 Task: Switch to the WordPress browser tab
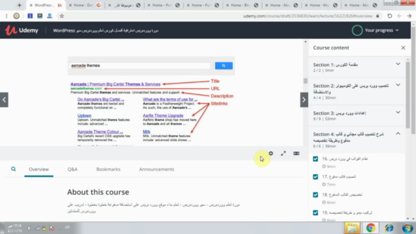(45, 5)
